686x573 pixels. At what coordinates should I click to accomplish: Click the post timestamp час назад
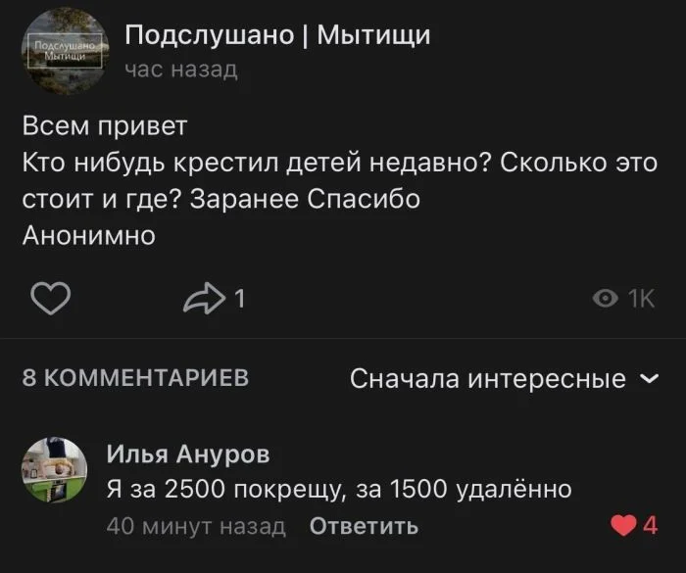coord(180,70)
